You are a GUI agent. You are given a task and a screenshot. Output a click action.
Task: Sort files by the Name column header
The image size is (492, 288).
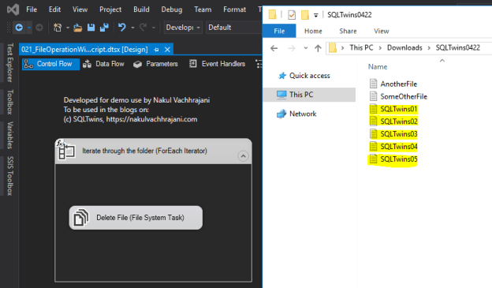[378, 66]
